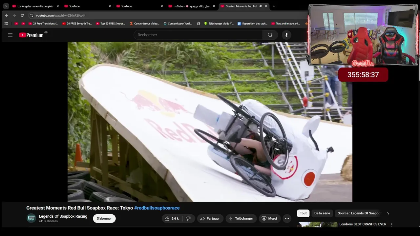Switch to the third tab titled YouTube
This screenshot has width=420, height=236.
point(140,6)
